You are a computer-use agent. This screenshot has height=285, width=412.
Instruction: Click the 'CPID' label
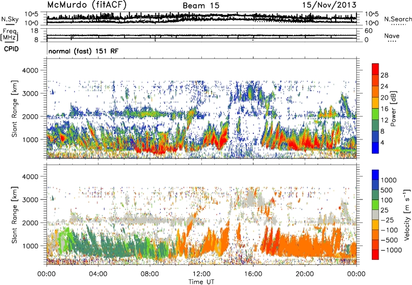click(x=11, y=49)
